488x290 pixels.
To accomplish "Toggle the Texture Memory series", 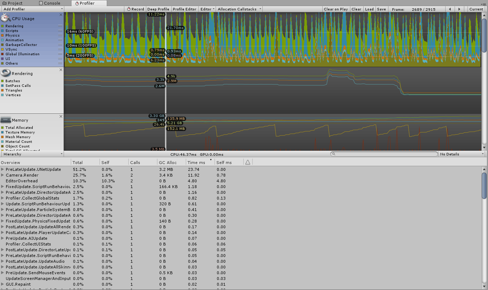I will [x=3, y=132].
